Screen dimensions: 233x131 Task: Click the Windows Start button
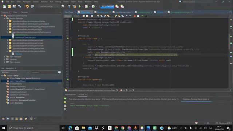point(4,128)
